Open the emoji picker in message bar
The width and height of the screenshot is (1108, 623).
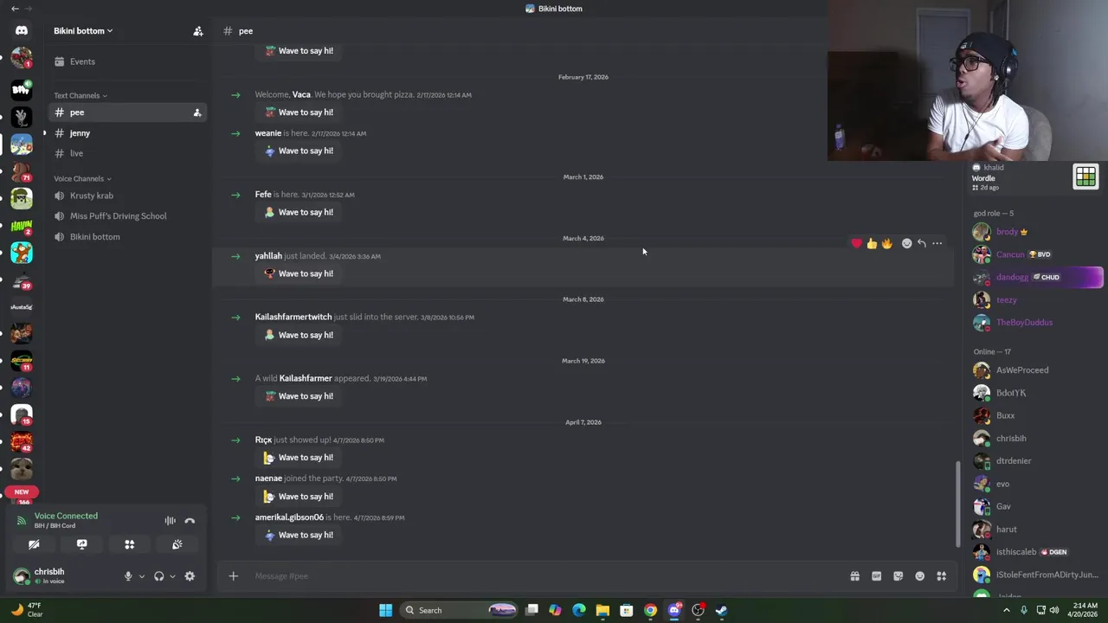pyautogui.click(x=919, y=576)
